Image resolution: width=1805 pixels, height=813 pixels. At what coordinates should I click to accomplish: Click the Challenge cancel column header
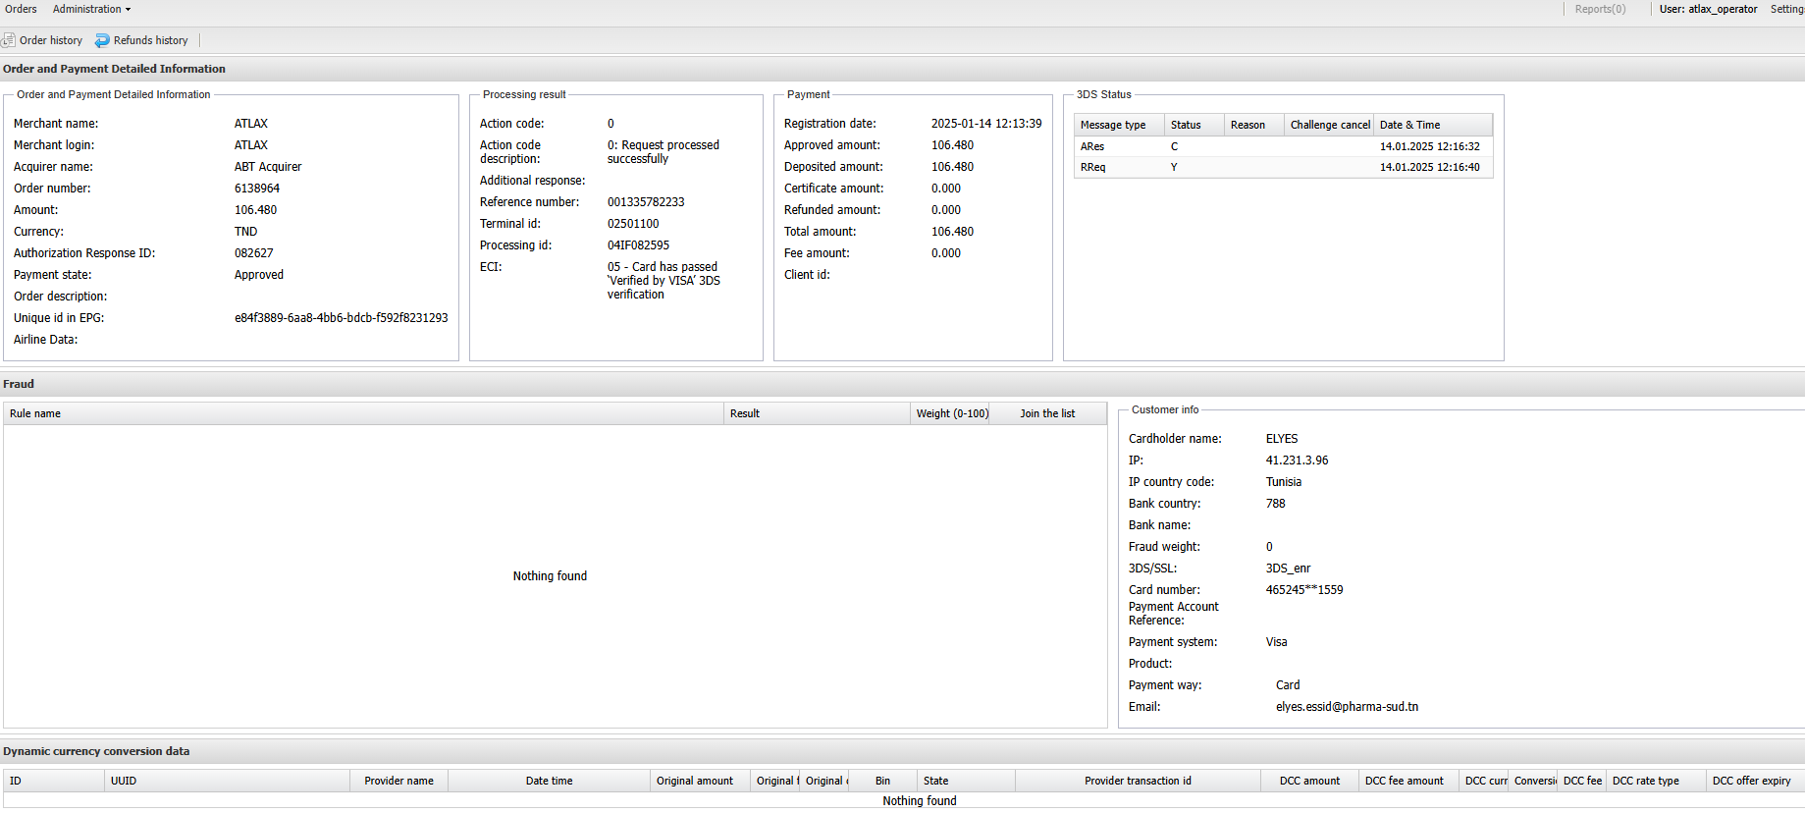(x=1329, y=125)
